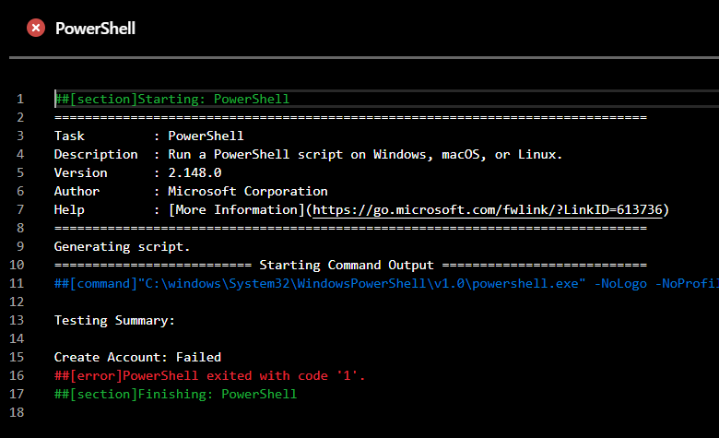Click line number 11 in gutter
The image size is (719, 438).
click(x=17, y=283)
